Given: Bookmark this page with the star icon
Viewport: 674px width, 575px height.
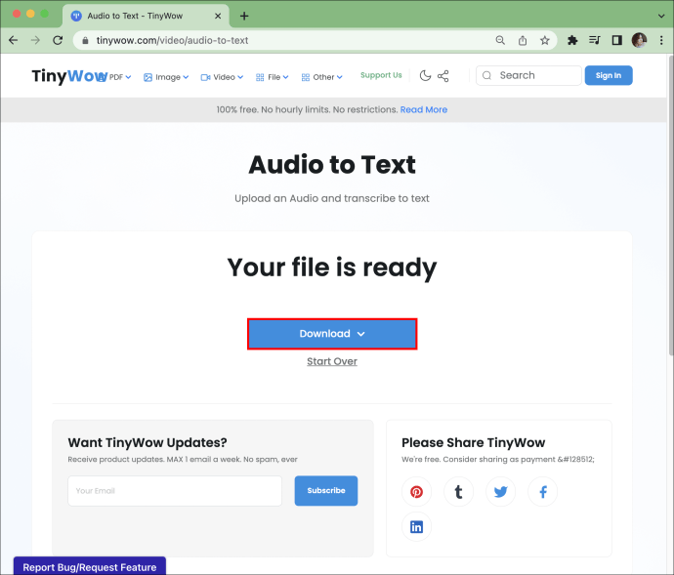Looking at the screenshot, I should click(545, 40).
